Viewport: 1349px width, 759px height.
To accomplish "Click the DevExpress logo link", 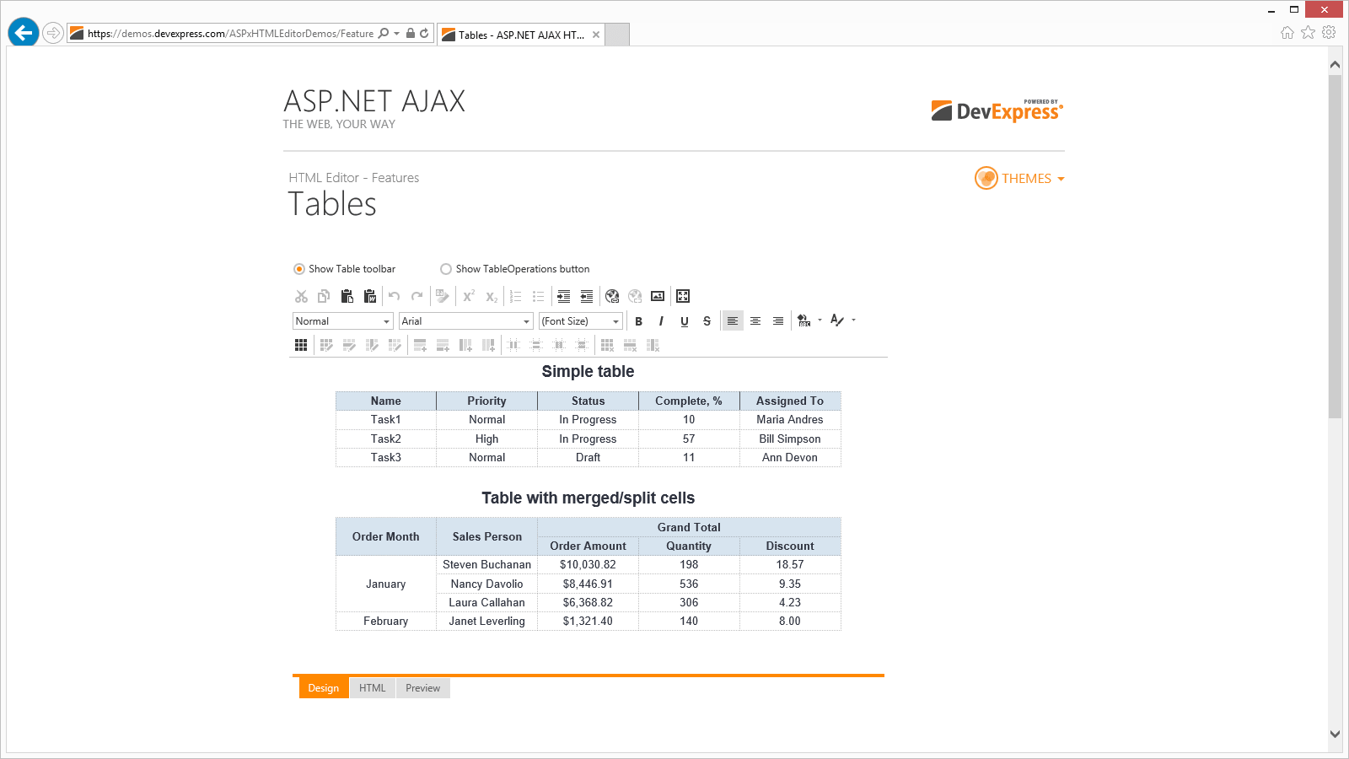I will point(997,110).
